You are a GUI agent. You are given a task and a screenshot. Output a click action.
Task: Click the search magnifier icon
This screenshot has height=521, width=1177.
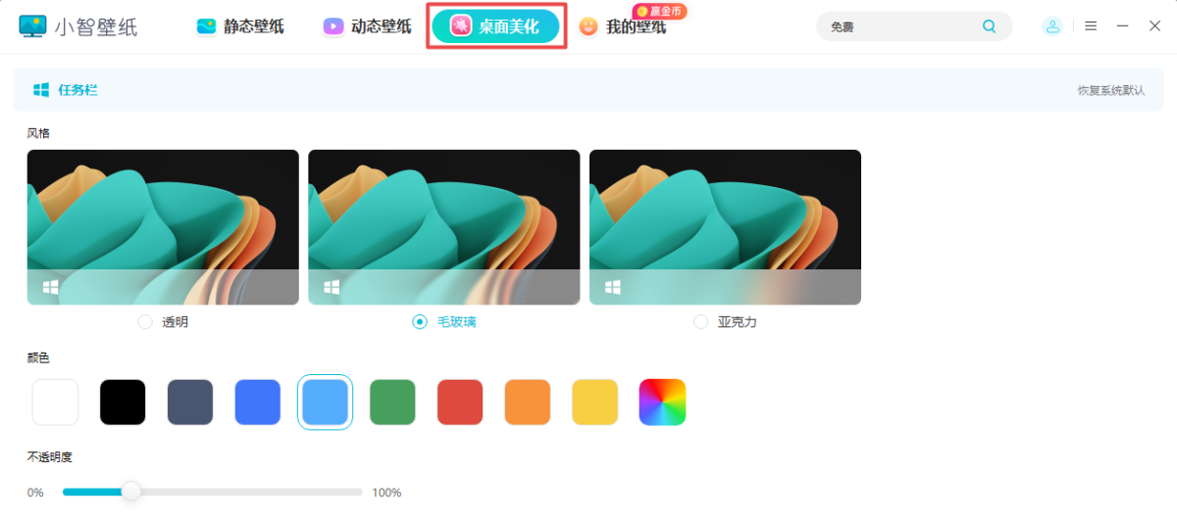tap(989, 26)
